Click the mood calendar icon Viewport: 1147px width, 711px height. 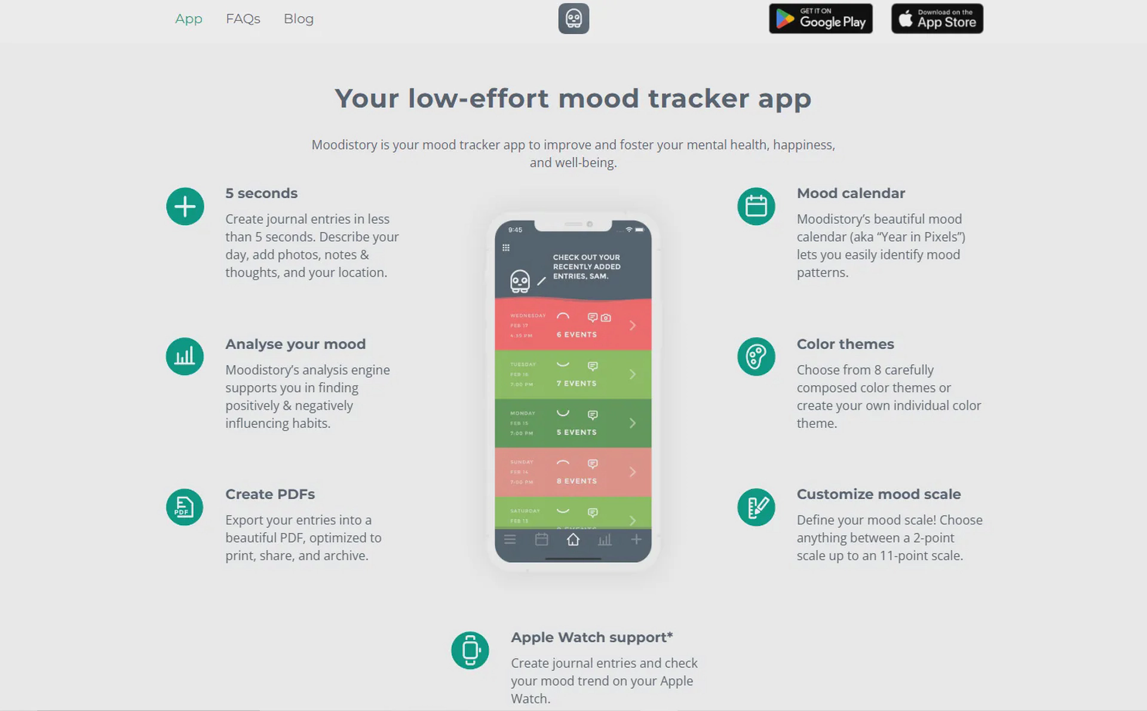(755, 206)
